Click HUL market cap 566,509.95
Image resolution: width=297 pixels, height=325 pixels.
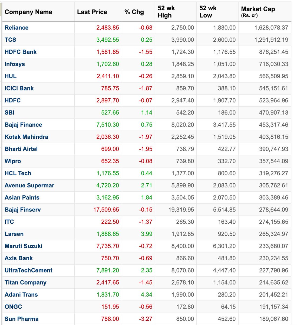274,76
